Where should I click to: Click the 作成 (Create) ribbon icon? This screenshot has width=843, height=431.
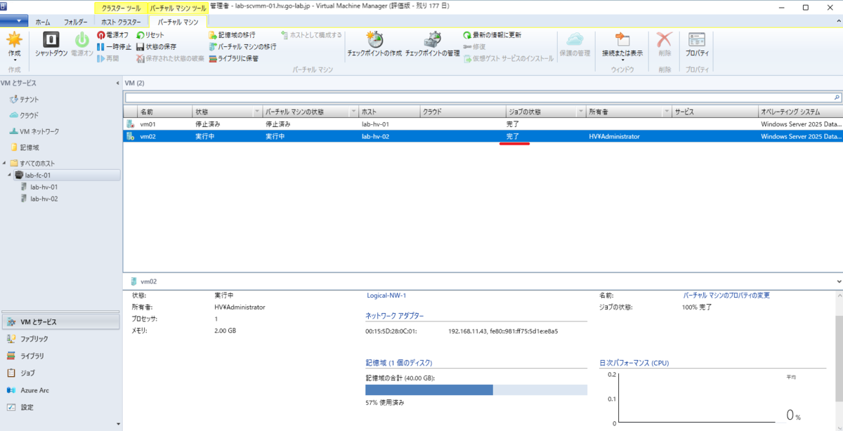pyautogui.click(x=14, y=46)
